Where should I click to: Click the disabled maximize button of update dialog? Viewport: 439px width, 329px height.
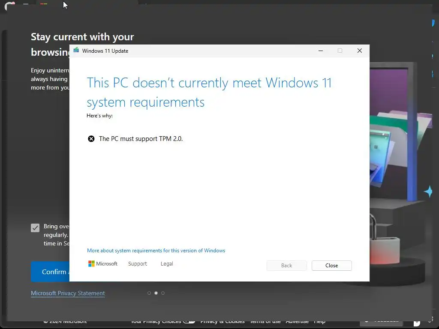pyautogui.click(x=340, y=51)
